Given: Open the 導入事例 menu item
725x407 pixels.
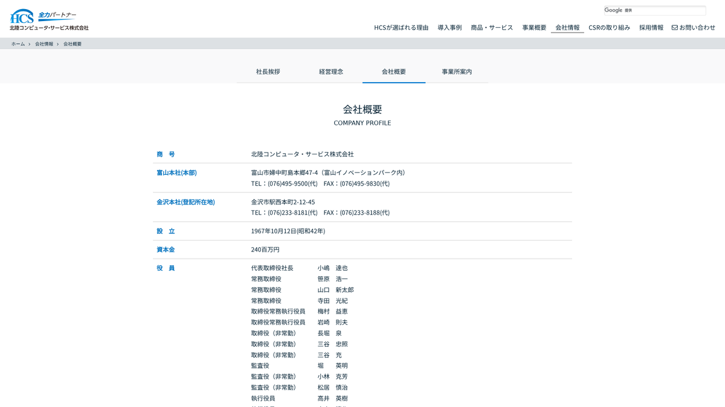Looking at the screenshot, I should (449, 28).
